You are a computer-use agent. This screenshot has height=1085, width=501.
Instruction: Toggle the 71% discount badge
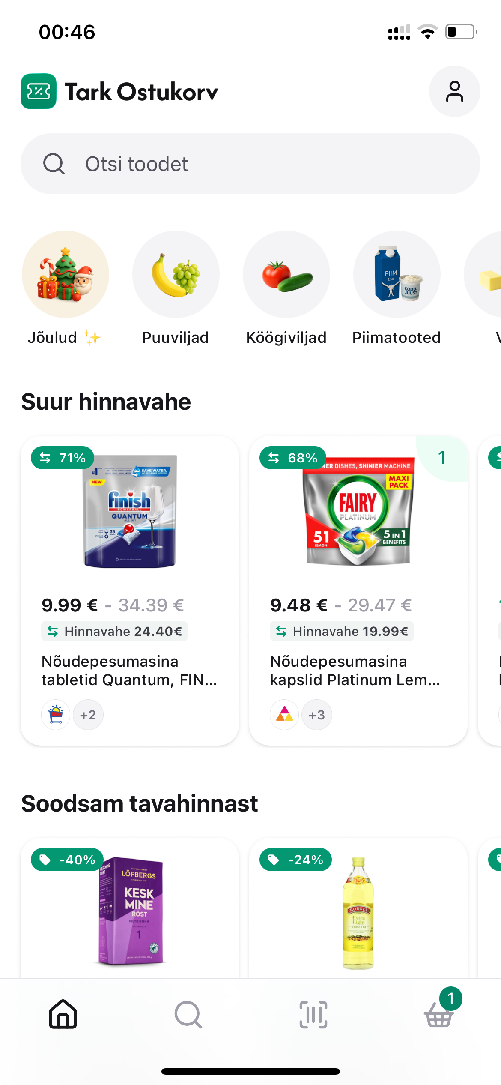coord(62,458)
